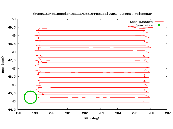Click the Dec axis tick label 48.5
This screenshot has height=129, width=173.
click(12, 44)
